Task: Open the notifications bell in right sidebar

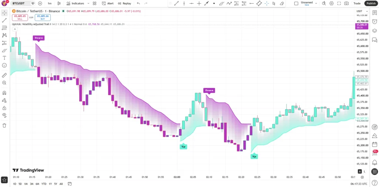Action: tap(375, 162)
